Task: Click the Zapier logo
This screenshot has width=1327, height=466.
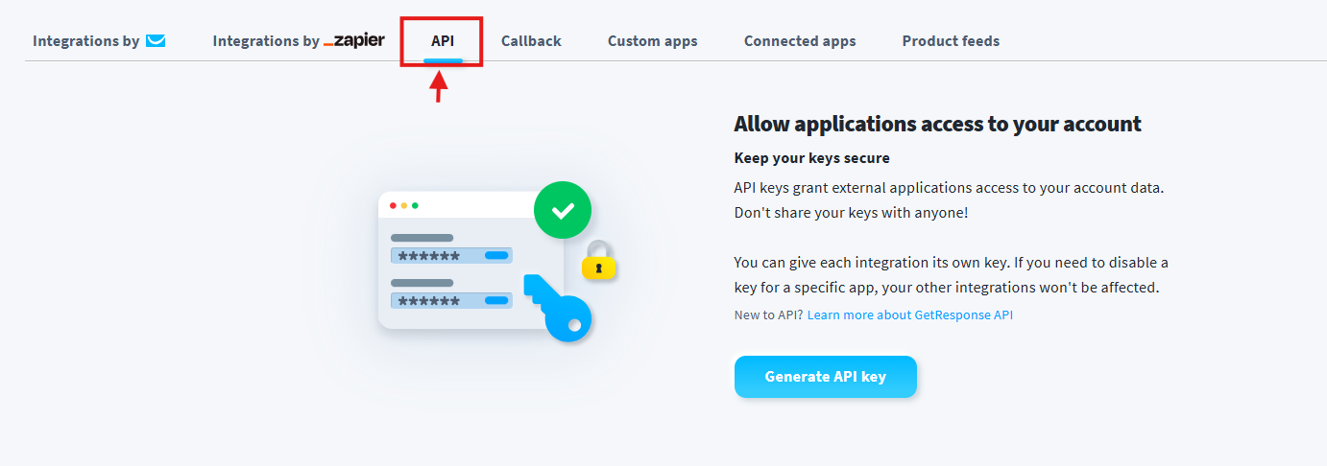Action: pyautogui.click(x=354, y=41)
